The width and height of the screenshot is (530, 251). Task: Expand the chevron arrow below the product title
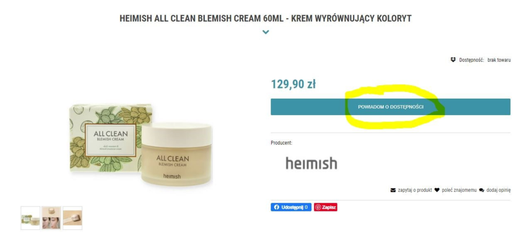point(266,32)
